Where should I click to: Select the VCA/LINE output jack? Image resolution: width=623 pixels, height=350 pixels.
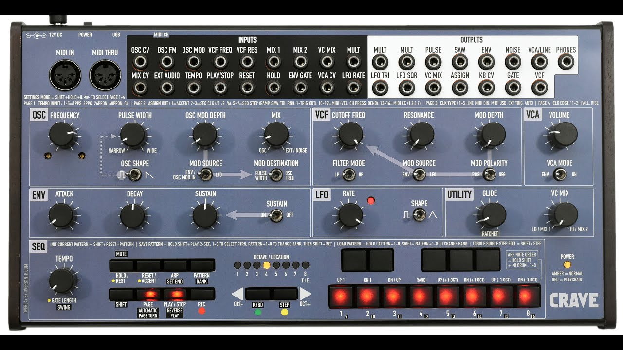click(x=539, y=62)
